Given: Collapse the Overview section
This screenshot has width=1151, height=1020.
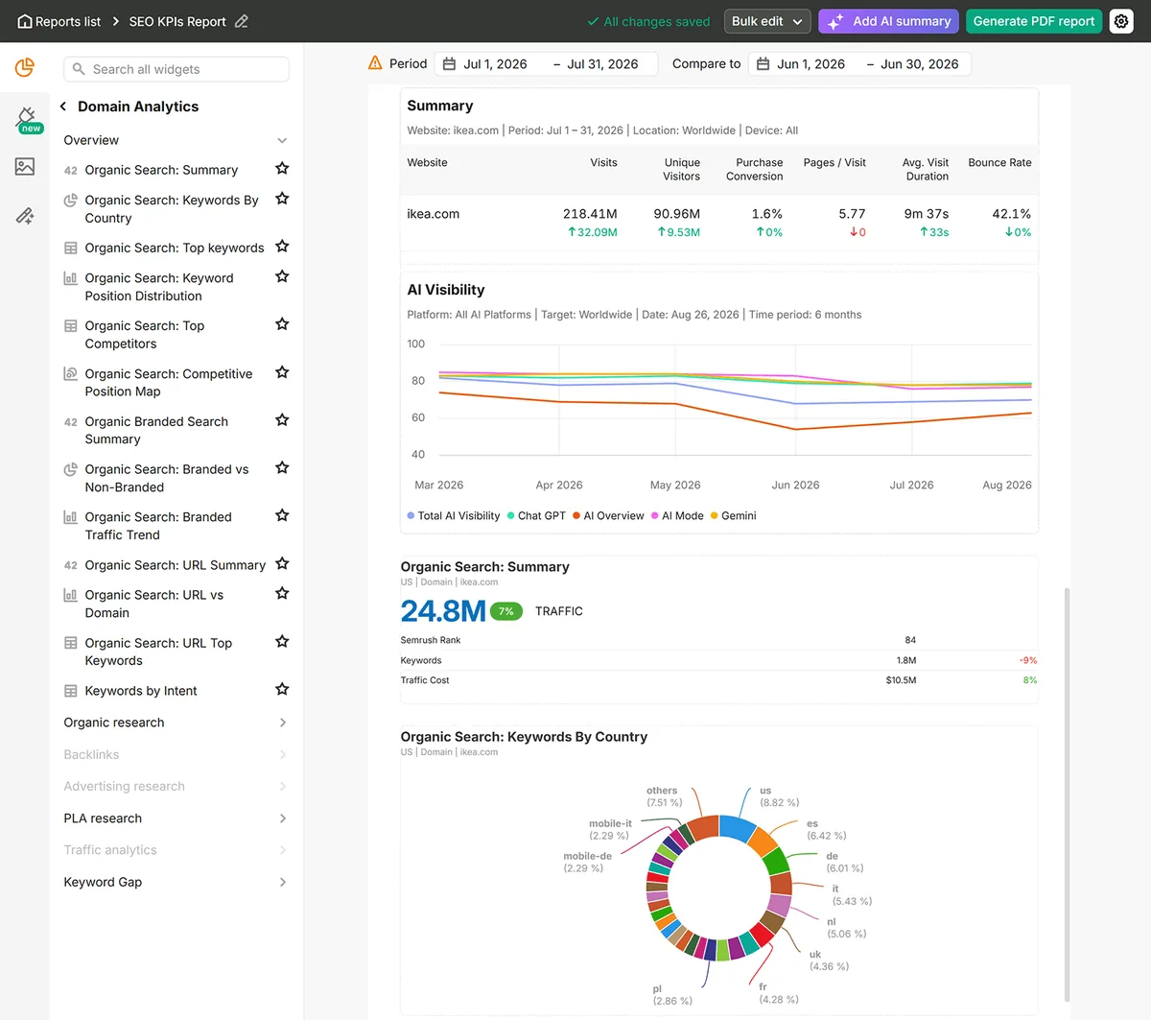Looking at the screenshot, I should point(282,141).
